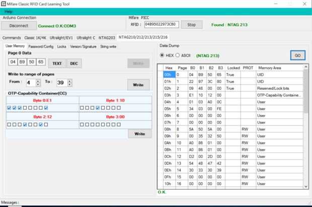Viewport: 312px width, 207px height.
Task: Click the Disconnect button
Action: click(x=19, y=26)
